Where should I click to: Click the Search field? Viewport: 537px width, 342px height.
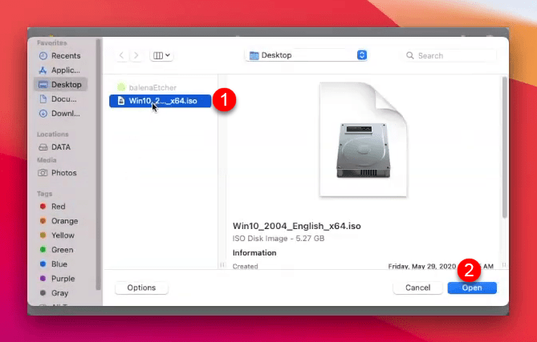[x=449, y=56]
